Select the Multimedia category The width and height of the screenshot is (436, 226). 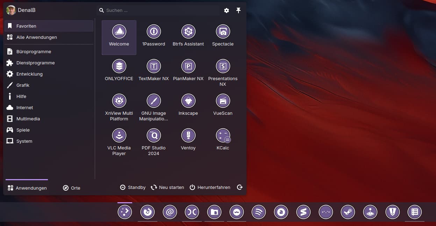[x=28, y=119]
